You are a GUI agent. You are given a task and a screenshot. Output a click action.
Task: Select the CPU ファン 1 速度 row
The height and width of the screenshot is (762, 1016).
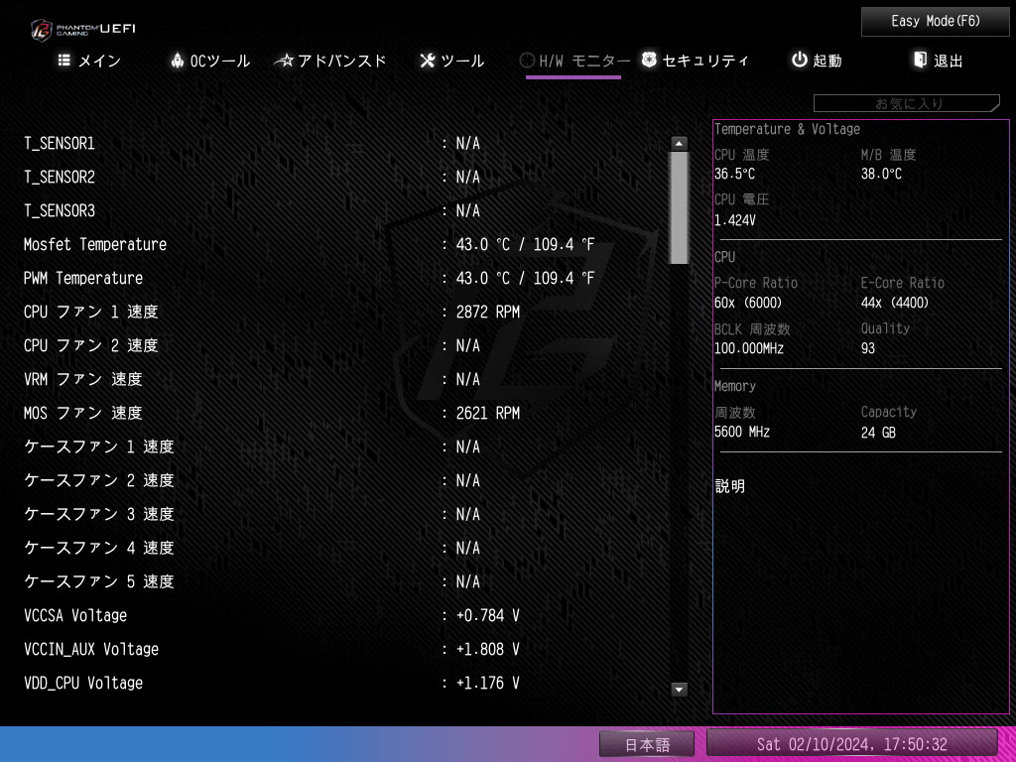tap(343, 312)
